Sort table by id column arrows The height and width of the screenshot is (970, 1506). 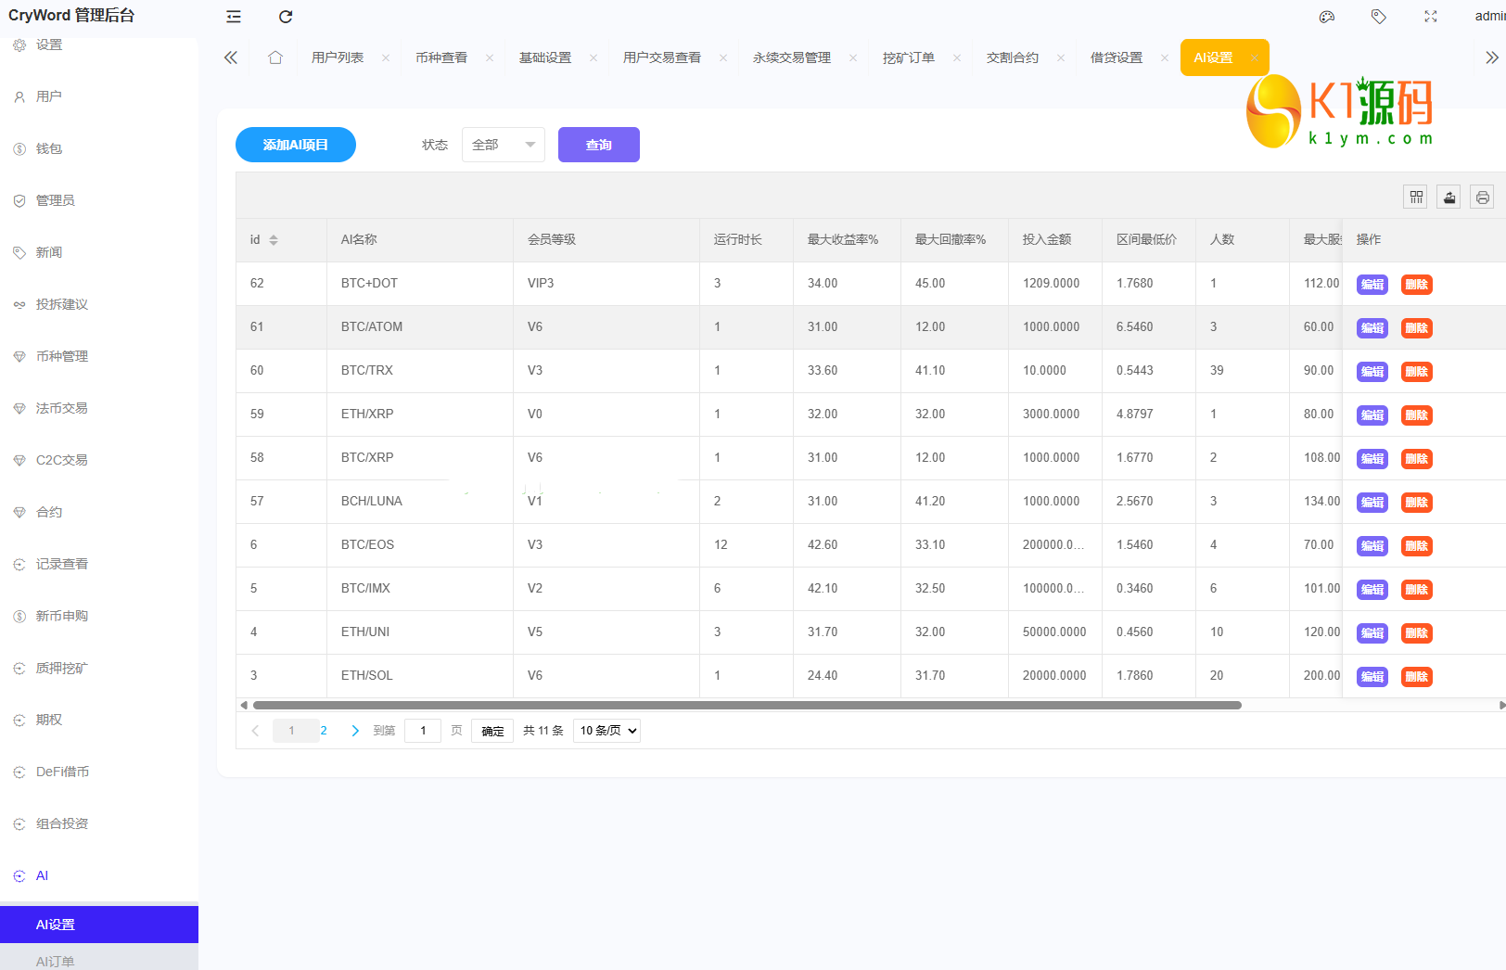coord(274,240)
